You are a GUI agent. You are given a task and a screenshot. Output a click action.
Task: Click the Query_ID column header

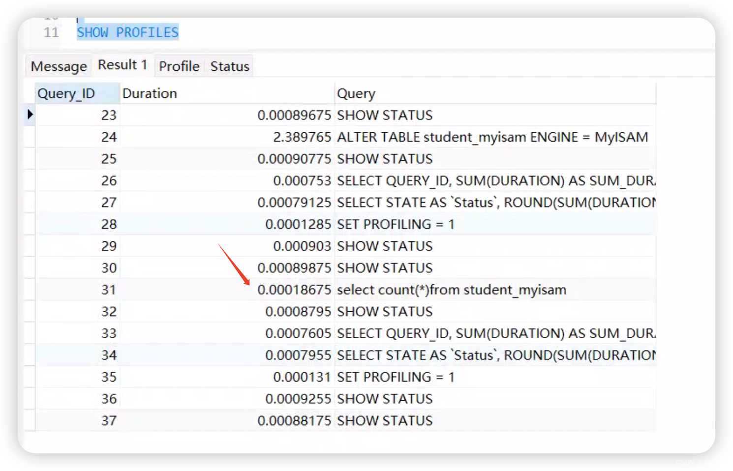77,93
